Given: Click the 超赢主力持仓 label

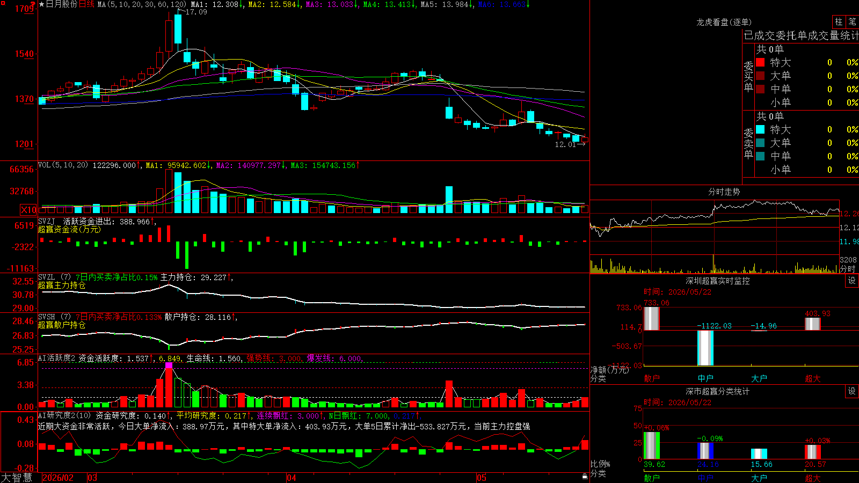Looking at the screenshot, I should click(62, 285).
